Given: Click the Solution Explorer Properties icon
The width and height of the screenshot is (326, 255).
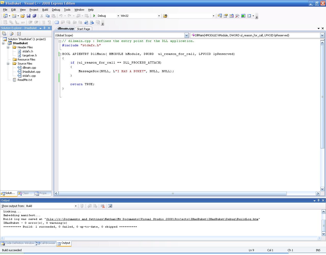Looking at the screenshot, I should (x=4, y=34).
